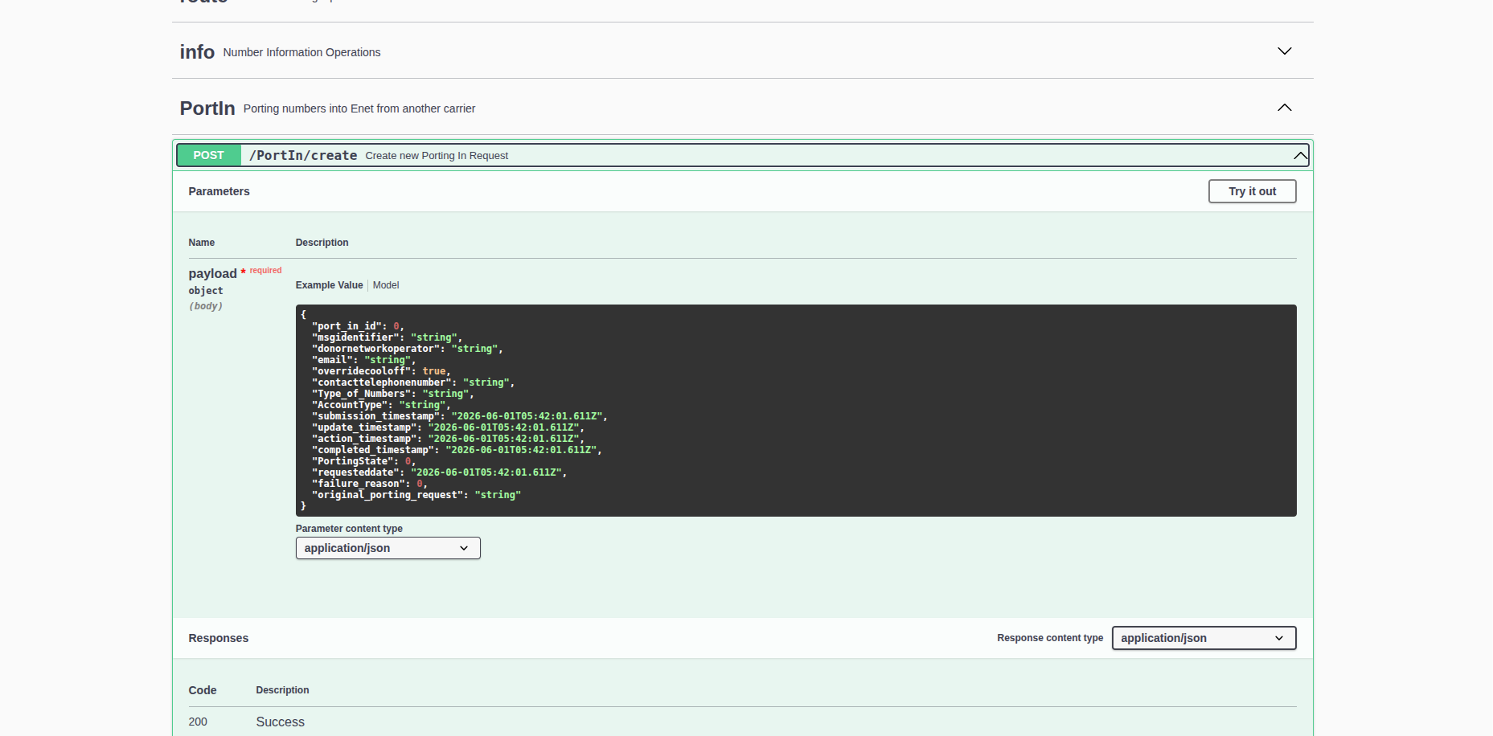
Task: Click the 200 response code
Action: pos(198,722)
